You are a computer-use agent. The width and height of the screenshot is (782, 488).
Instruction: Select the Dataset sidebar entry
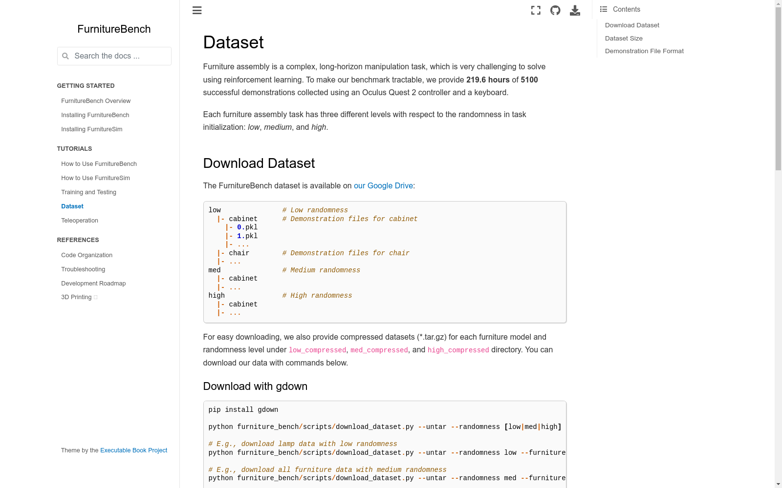click(x=72, y=206)
